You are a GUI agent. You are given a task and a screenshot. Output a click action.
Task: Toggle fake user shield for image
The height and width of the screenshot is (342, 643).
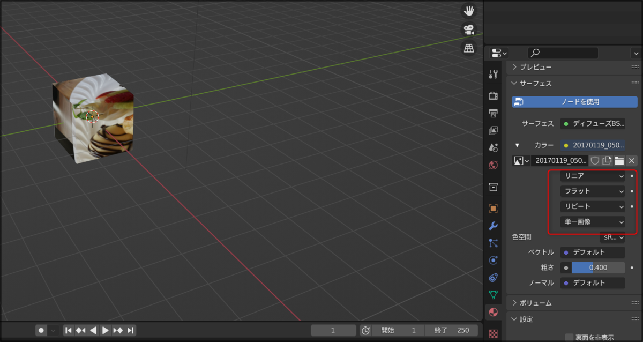coord(595,160)
